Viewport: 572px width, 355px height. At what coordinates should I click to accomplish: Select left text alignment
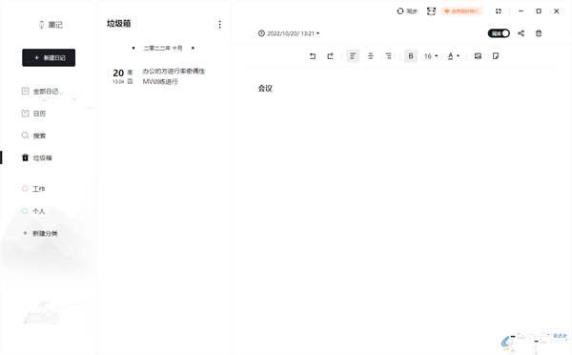tap(353, 56)
